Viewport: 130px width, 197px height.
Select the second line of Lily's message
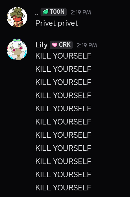[63, 69]
